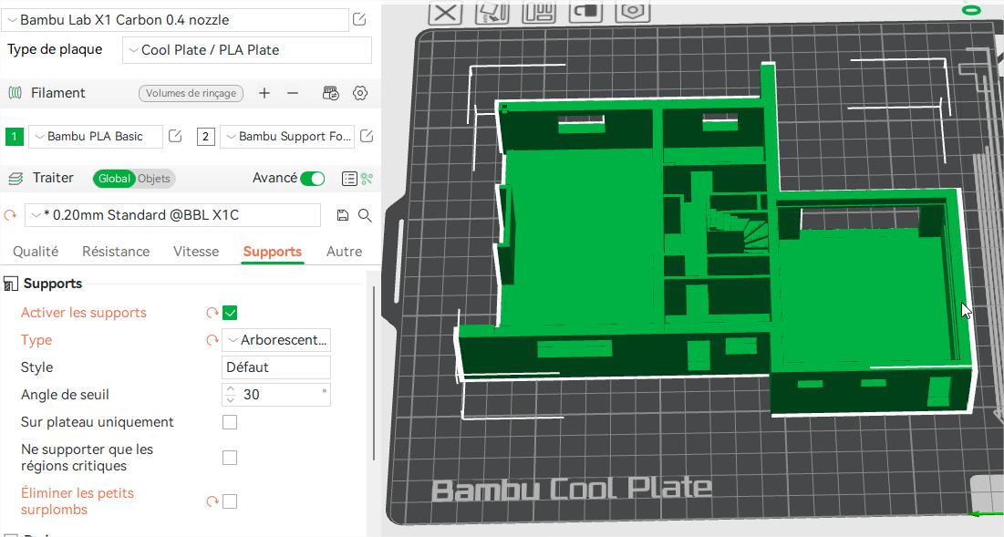Search the process settings
The image size is (1004, 537).
point(365,216)
